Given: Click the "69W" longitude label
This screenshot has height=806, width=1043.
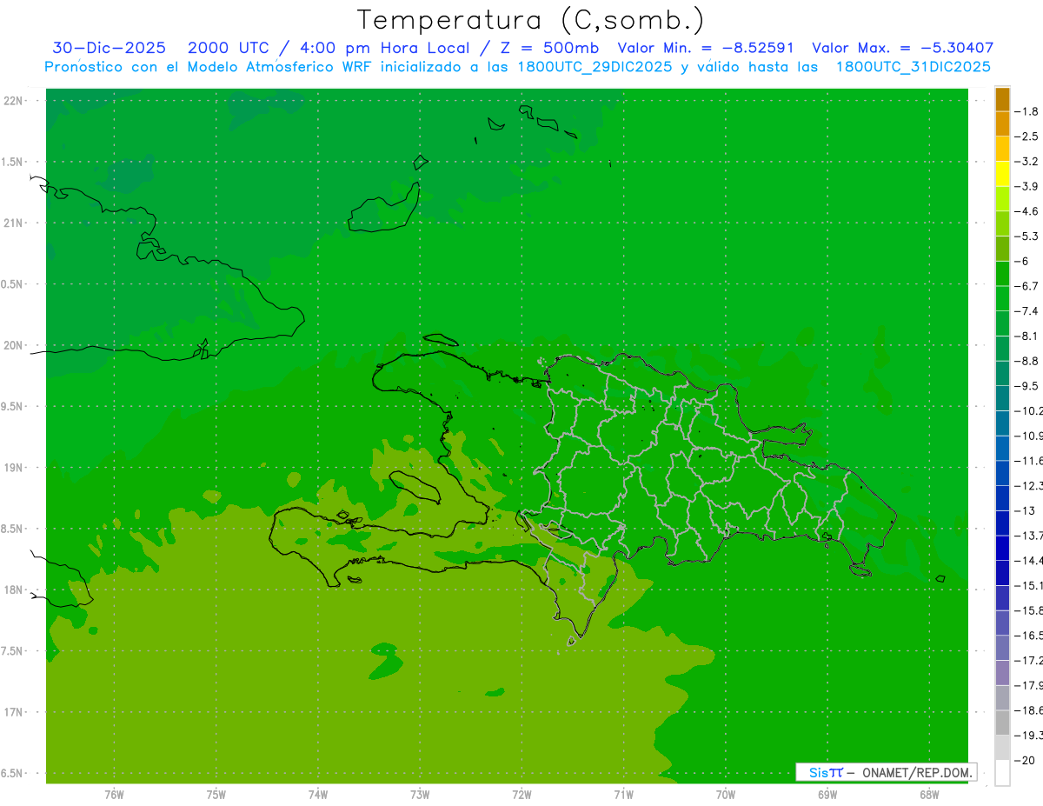Looking at the screenshot, I should pos(827,795).
